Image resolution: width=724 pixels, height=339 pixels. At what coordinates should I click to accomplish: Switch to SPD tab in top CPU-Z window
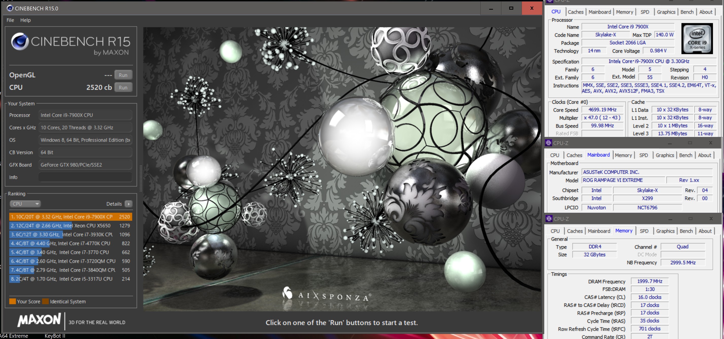click(645, 12)
